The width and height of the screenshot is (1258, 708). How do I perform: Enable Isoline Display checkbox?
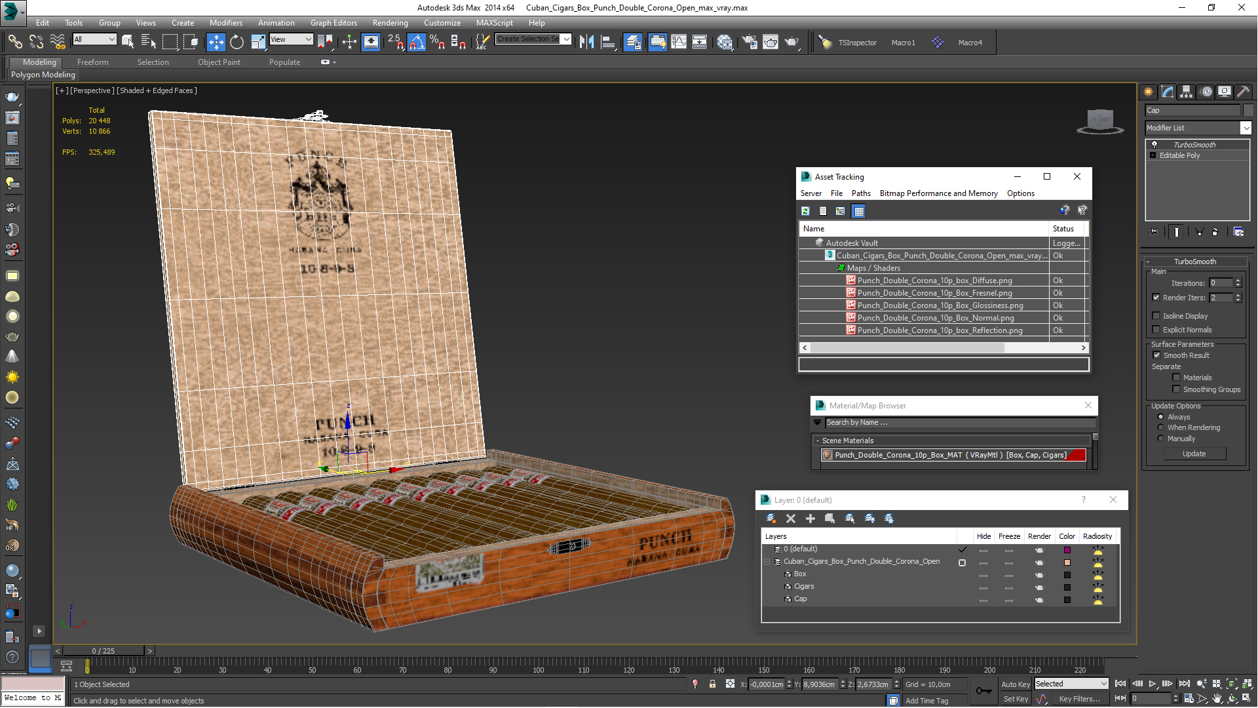click(1156, 316)
